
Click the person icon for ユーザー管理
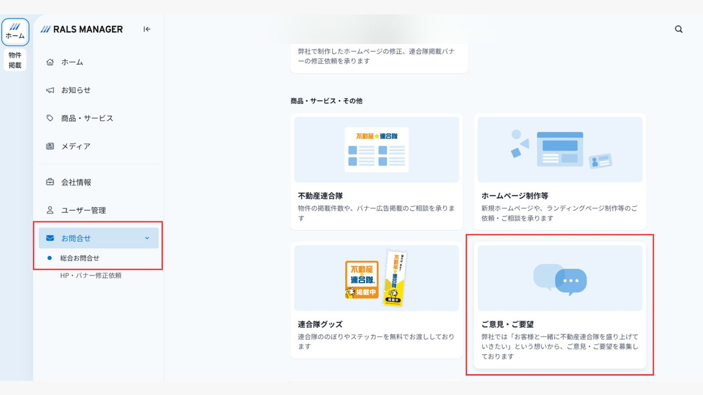tap(50, 210)
